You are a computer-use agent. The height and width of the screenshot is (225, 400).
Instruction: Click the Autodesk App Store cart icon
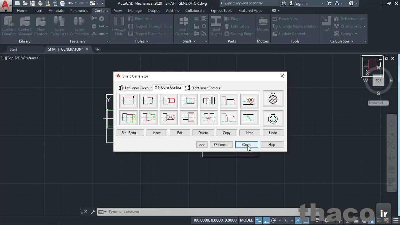click(329, 3)
